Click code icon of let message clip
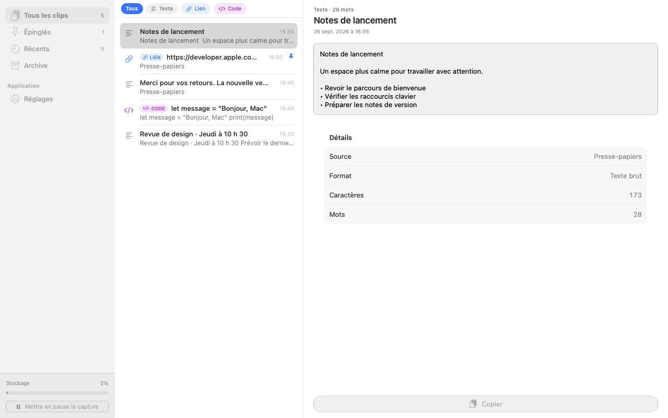The image size is (668, 418). pyautogui.click(x=129, y=110)
